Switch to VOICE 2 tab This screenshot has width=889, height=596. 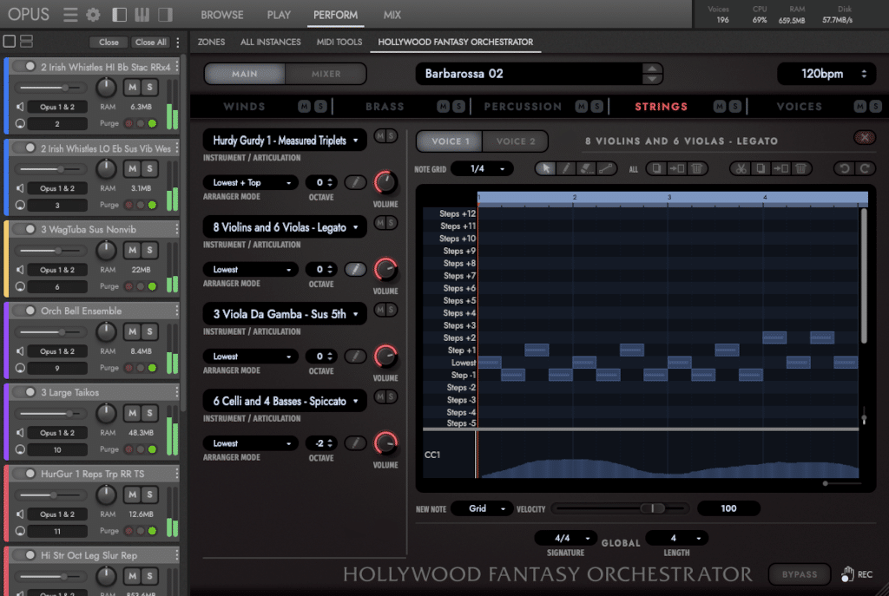pos(516,141)
